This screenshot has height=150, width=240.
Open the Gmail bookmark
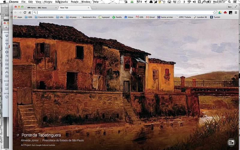tap(150, 17)
